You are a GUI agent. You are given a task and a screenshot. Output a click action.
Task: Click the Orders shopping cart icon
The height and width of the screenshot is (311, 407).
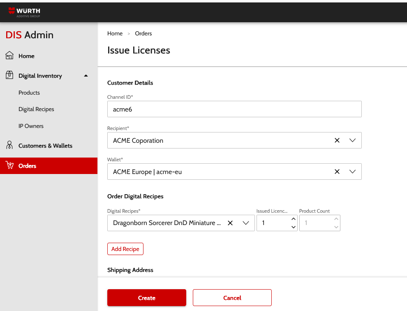coord(9,165)
